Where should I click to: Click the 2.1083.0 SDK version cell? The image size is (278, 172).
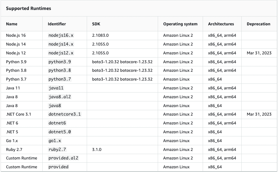pyautogui.click(x=100, y=36)
